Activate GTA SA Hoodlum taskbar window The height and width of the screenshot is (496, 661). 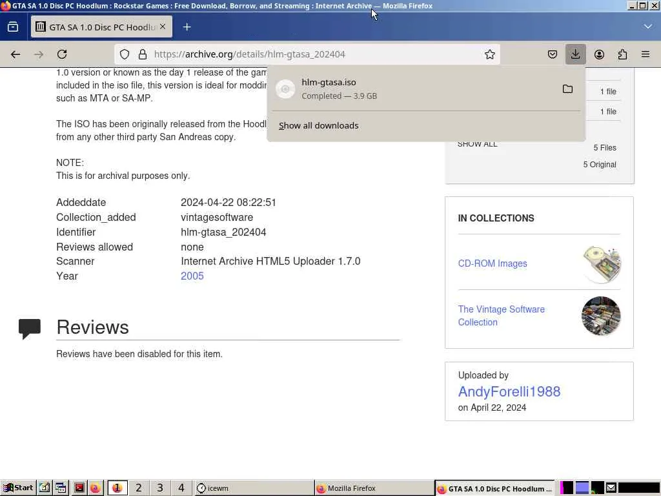(494, 488)
